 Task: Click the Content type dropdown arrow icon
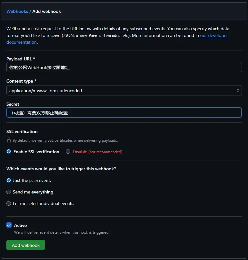238,91
